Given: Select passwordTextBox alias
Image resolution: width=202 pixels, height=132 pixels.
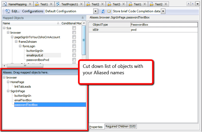Looking at the screenshot, I should pyautogui.click(x=50, y=105).
